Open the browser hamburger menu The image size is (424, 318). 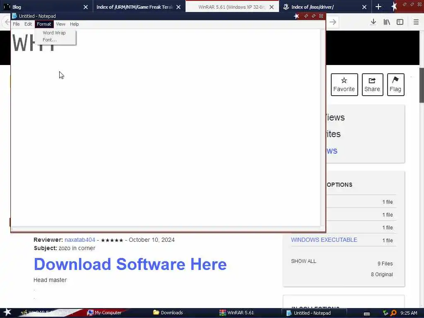click(416, 22)
